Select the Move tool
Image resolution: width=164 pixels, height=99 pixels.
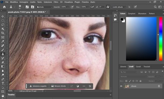(x=3, y=16)
